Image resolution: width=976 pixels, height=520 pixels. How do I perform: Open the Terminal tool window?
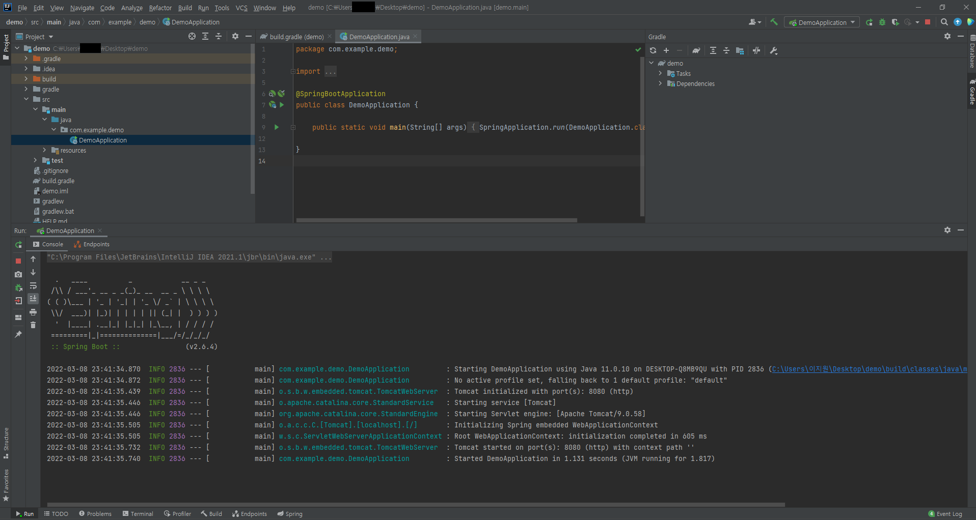pos(138,514)
